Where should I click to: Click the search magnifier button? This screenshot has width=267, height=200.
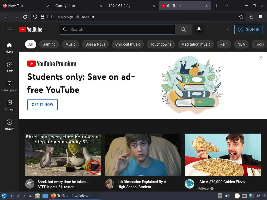[183, 29]
